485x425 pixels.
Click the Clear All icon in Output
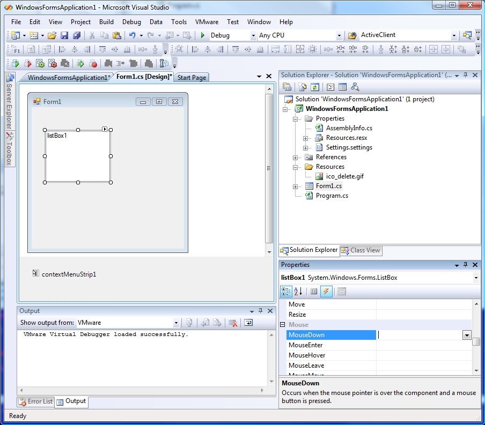tap(233, 323)
